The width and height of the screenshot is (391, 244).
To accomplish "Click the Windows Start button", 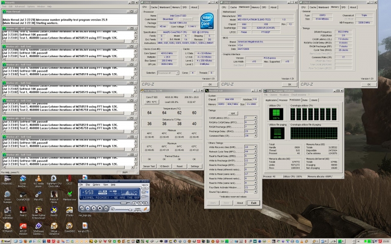I will [x=7, y=241].
